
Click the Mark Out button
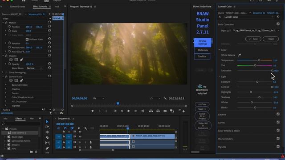[106, 111]
